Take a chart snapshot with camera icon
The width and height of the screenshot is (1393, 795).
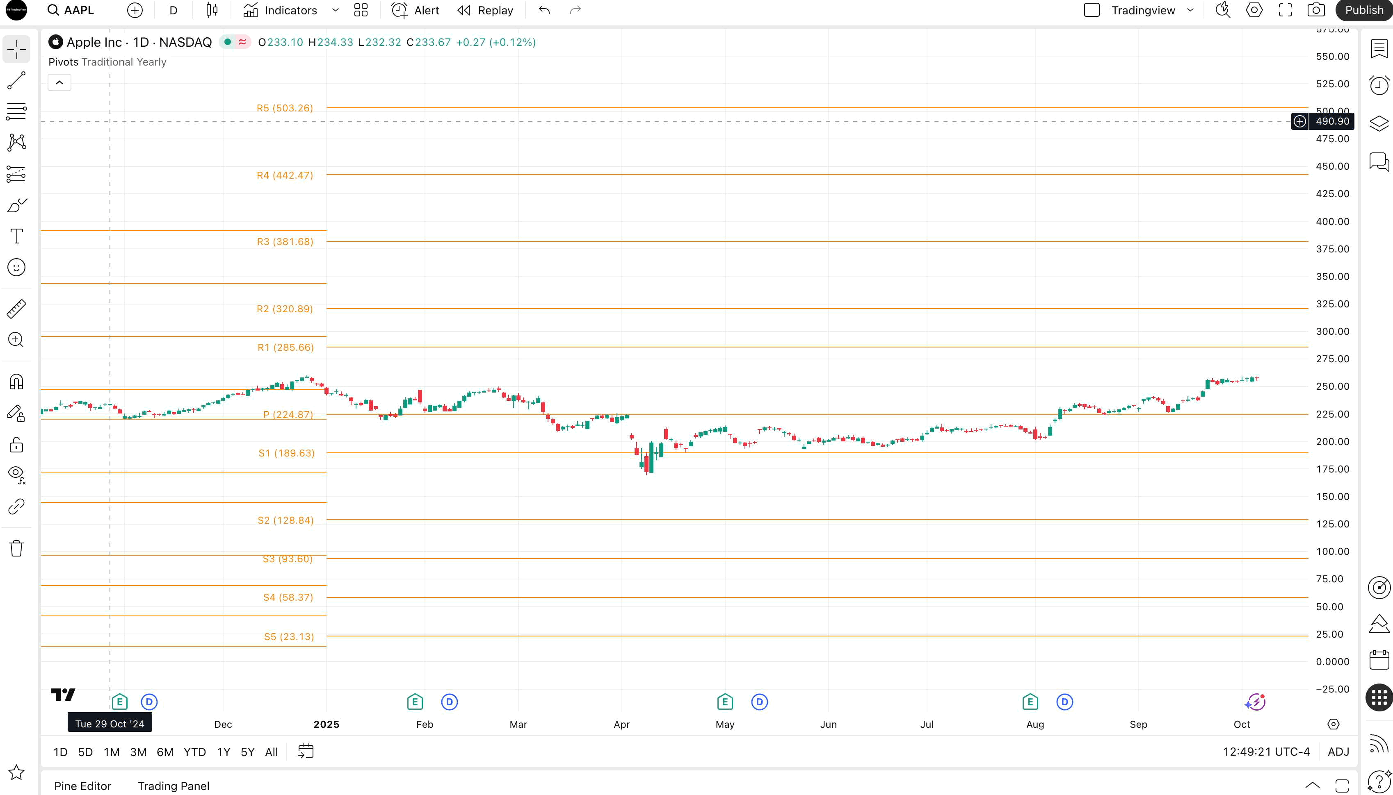click(x=1316, y=10)
